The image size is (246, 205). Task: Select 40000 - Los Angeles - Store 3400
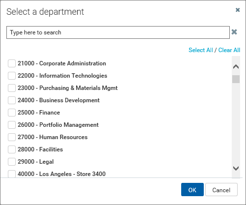[x=12, y=174]
